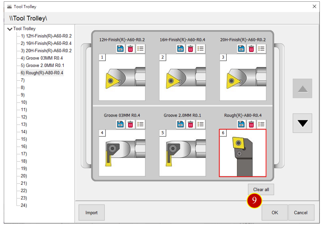Select tool slot 4 groove tool thumbnail

click(x=122, y=153)
